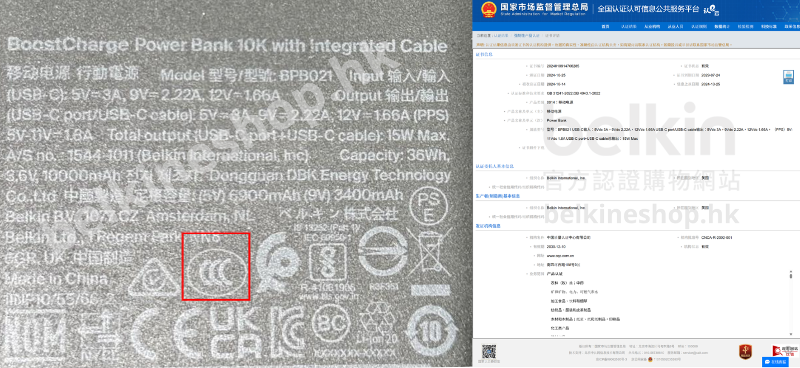Select the 从业机构 navigation tab
800x368 pixels.
[652, 26]
